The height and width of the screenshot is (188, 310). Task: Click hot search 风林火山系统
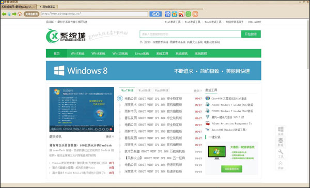pyautogui.click(x=195, y=42)
